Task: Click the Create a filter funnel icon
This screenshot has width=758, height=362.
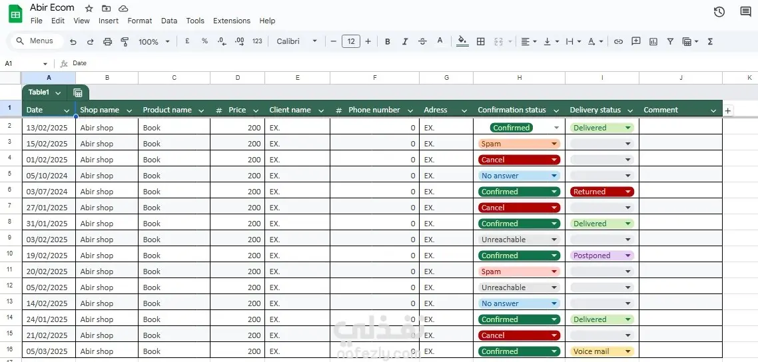Action: click(x=671, y=41)
